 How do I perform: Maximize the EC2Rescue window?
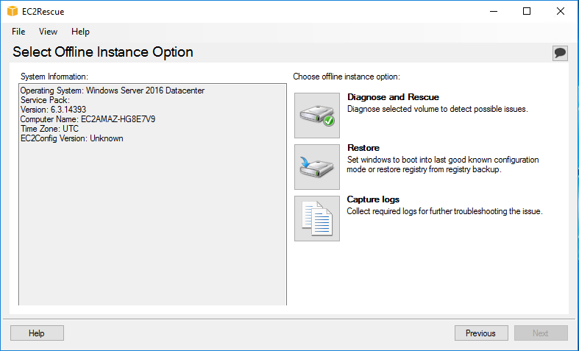click(x=527, y=12)
